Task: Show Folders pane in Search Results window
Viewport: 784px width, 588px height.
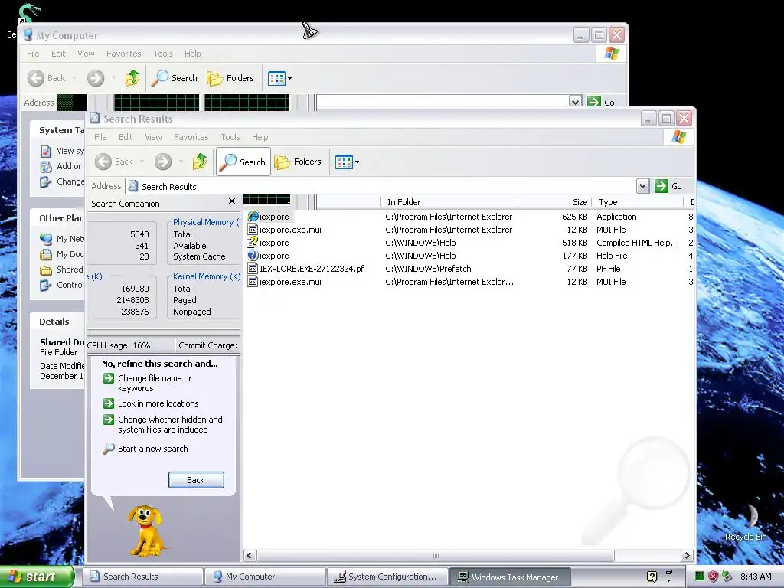Action: click(x=298, y=162)
